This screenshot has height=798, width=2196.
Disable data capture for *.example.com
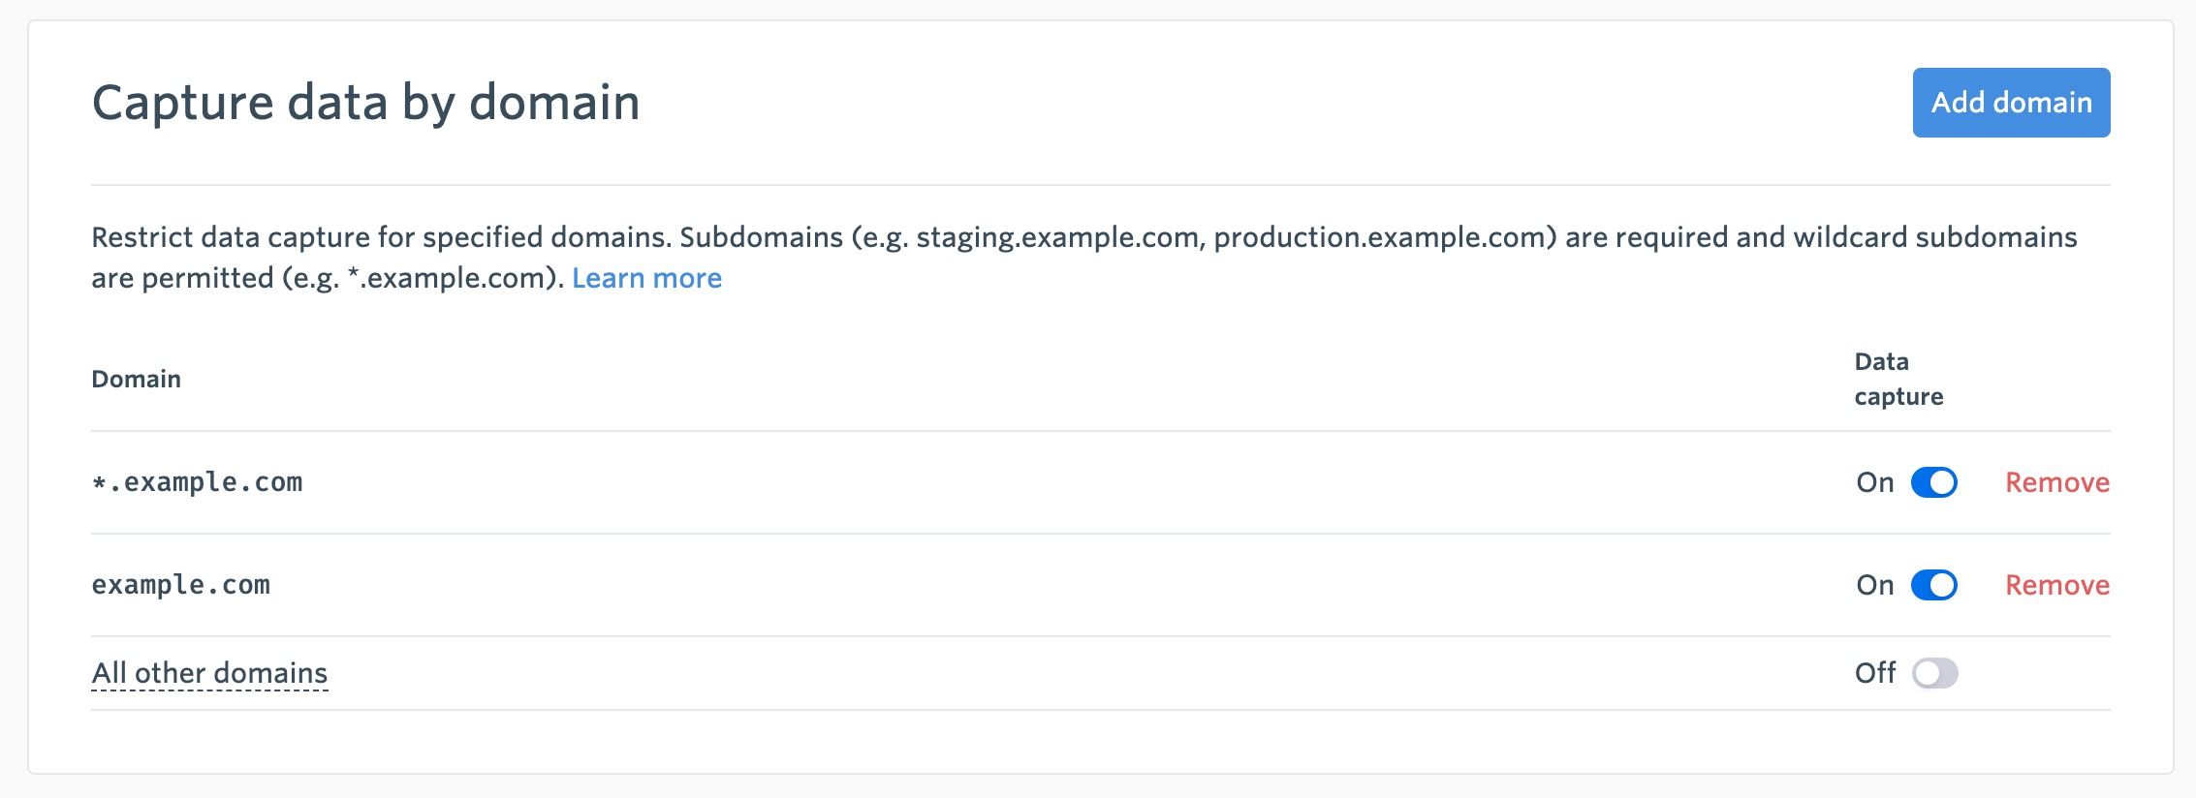(x=1933, y=482)
